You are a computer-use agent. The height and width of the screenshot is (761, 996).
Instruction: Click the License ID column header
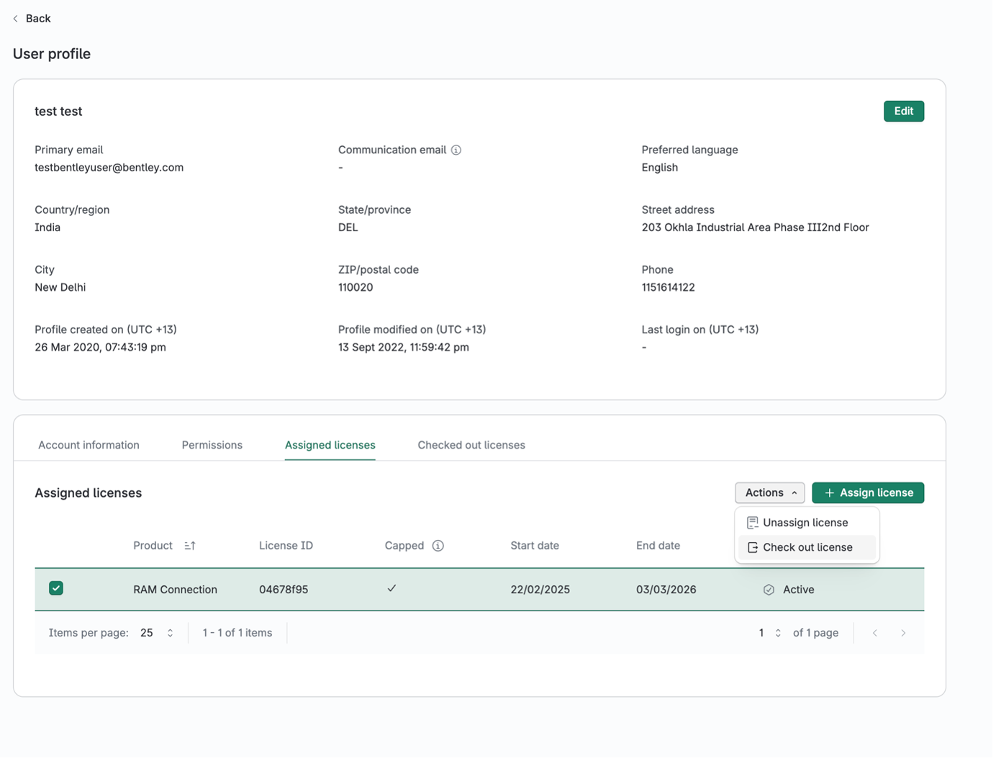coord(286,546)
